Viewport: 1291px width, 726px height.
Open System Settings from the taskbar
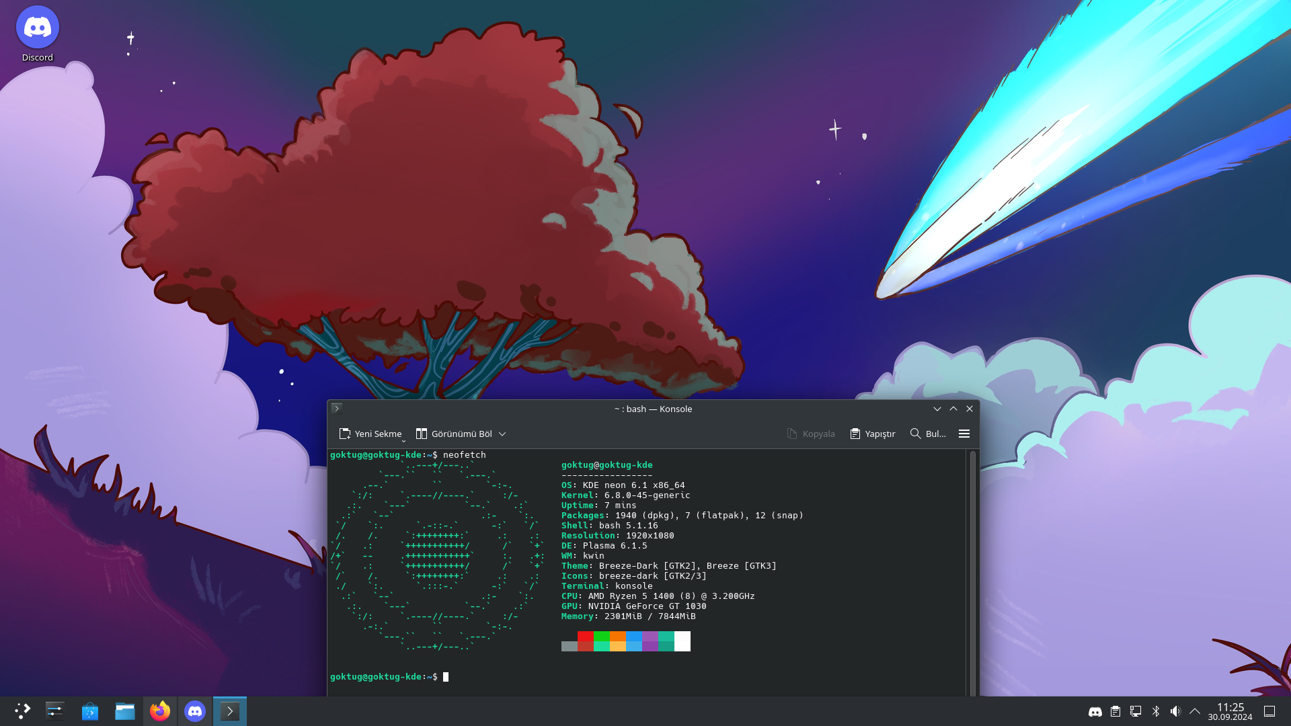pos(55,711)
